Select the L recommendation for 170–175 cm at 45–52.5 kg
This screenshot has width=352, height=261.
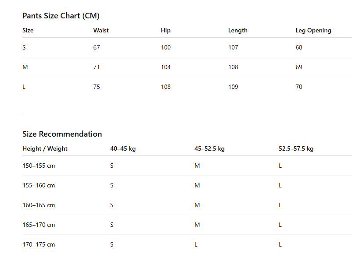point(196,244)
